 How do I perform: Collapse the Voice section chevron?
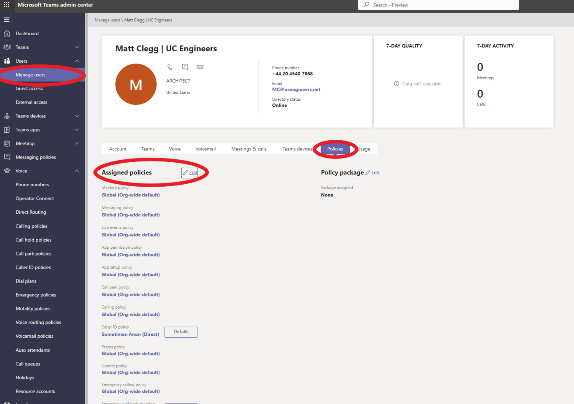77,171
